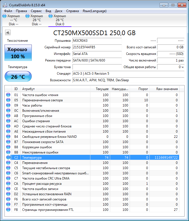Open the Файл menu
189x221 pixels.
(8, 11)
